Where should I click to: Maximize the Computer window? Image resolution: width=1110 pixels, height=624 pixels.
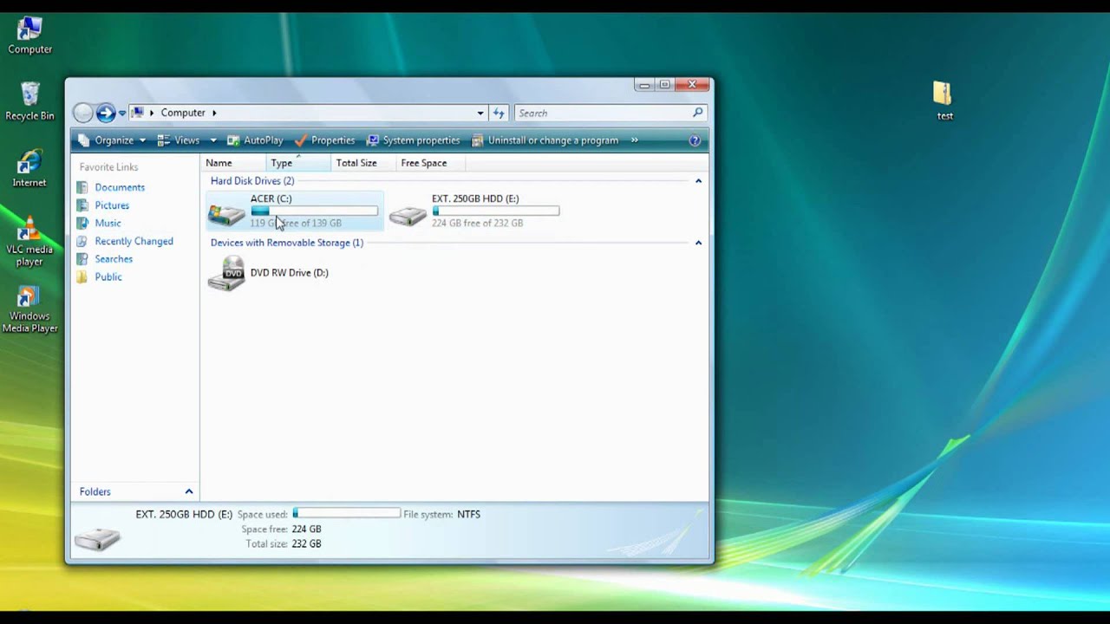click(664, 85)
